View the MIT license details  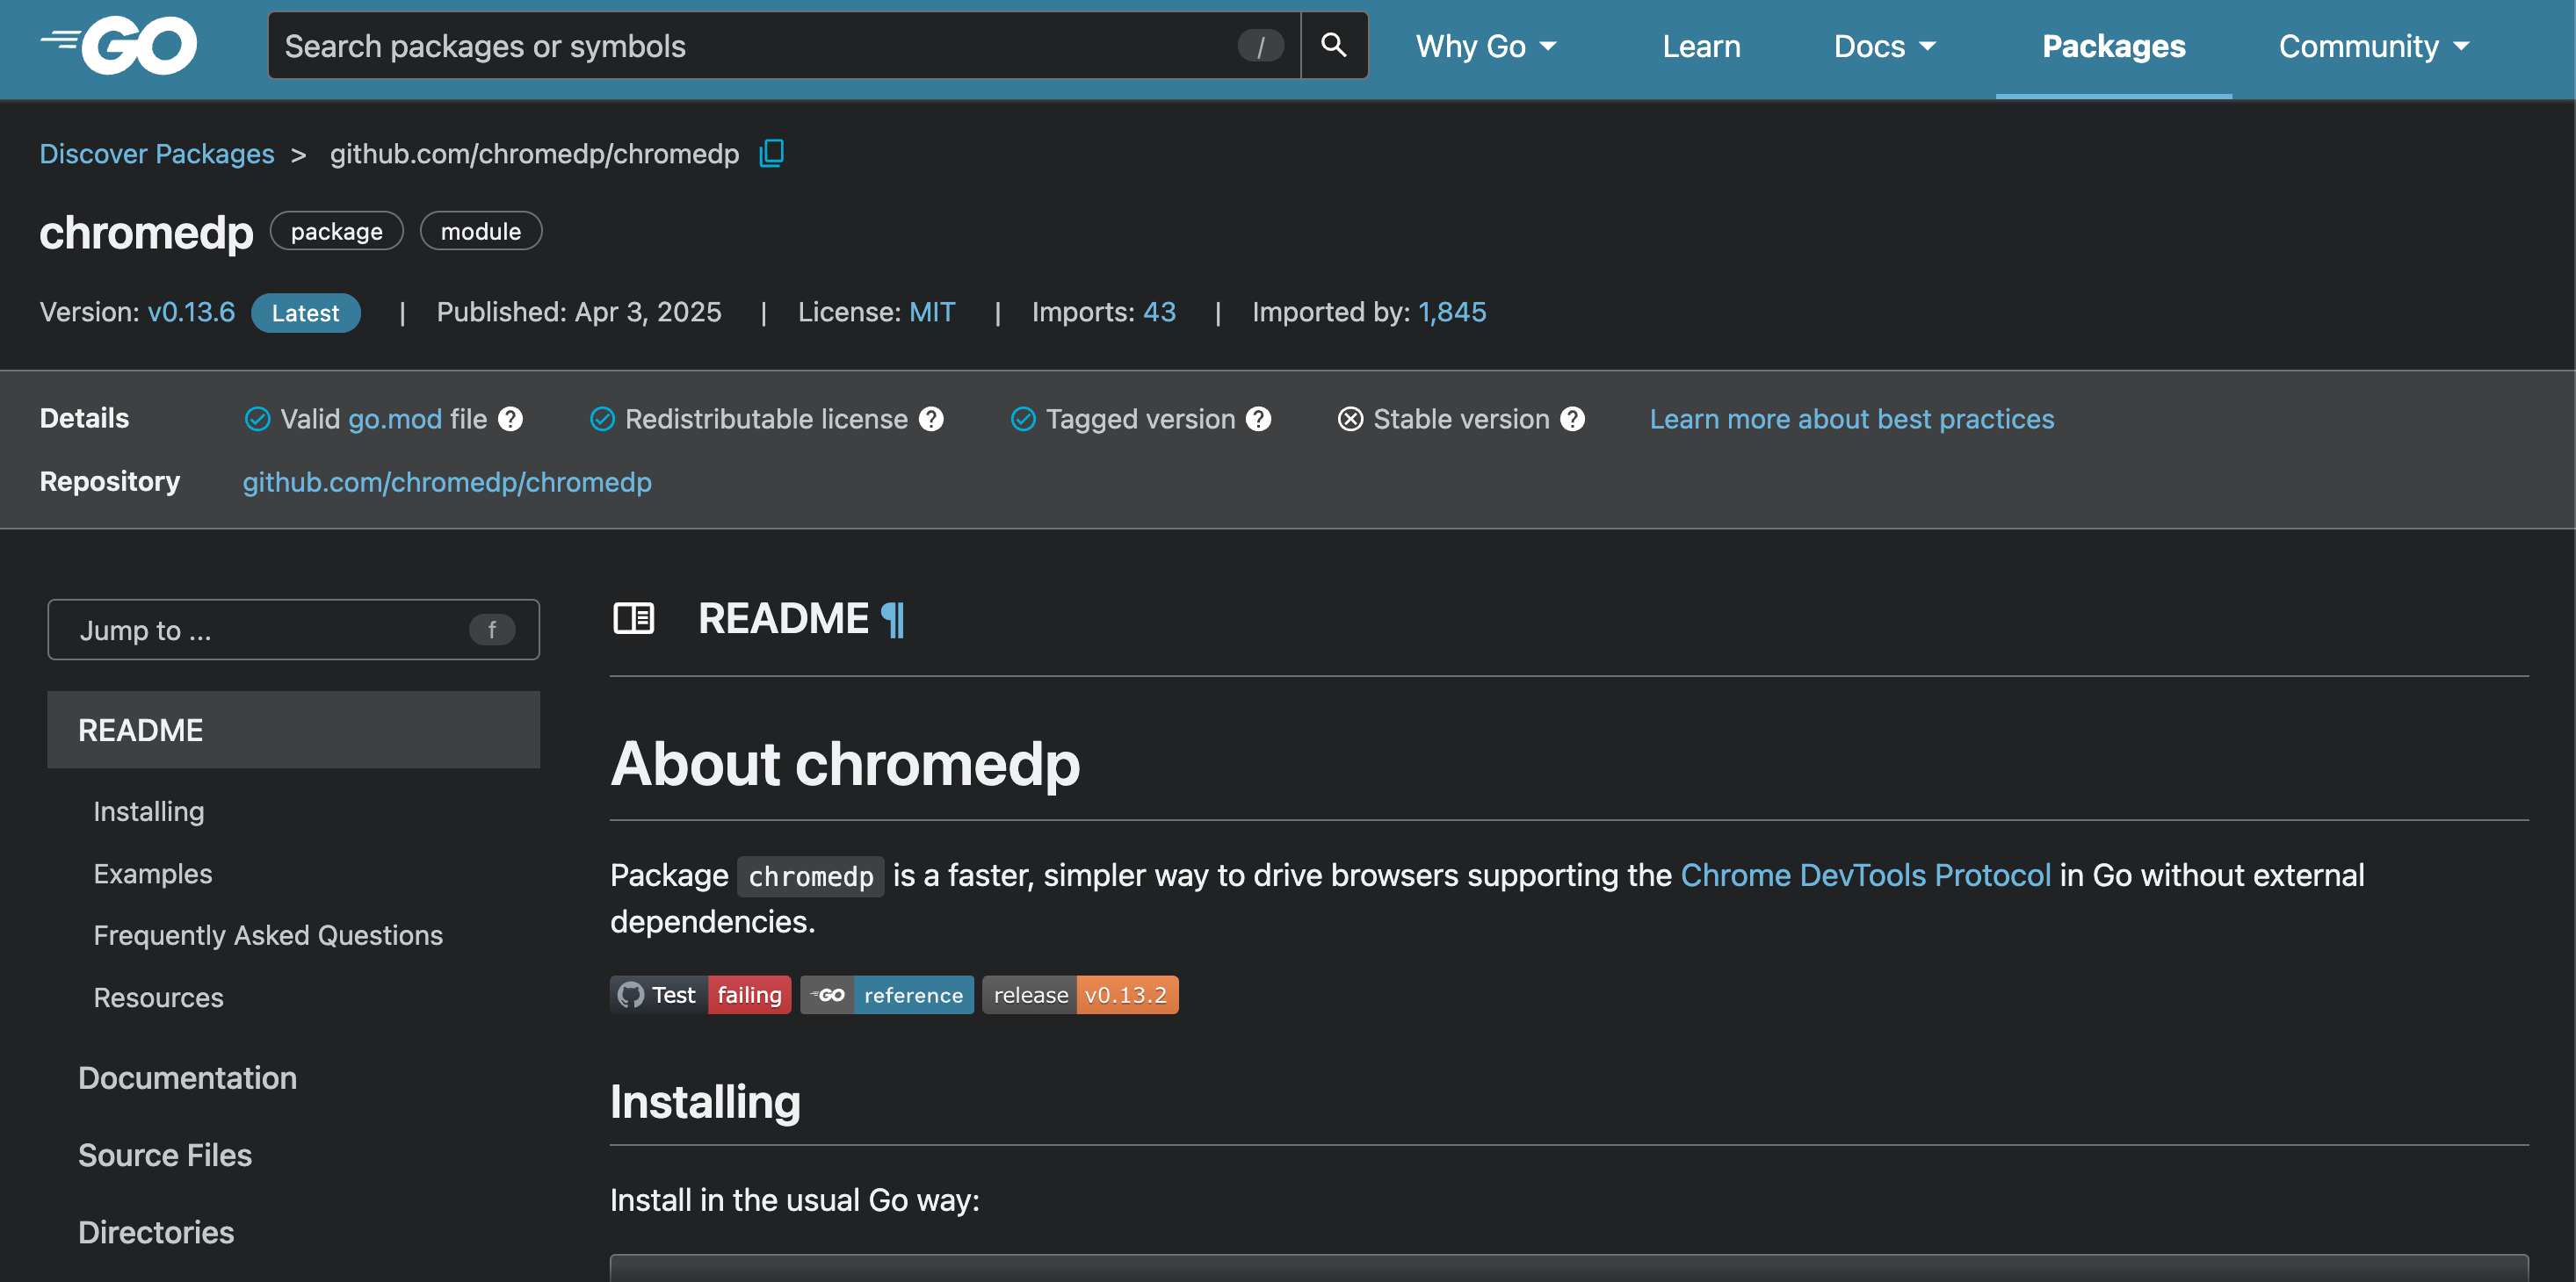tap(932, 312)
